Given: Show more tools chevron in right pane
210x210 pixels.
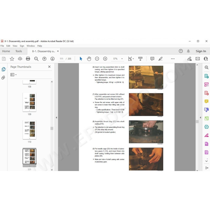Looking at the screenshot, I should pyautogui.click(x=206, y=161).
